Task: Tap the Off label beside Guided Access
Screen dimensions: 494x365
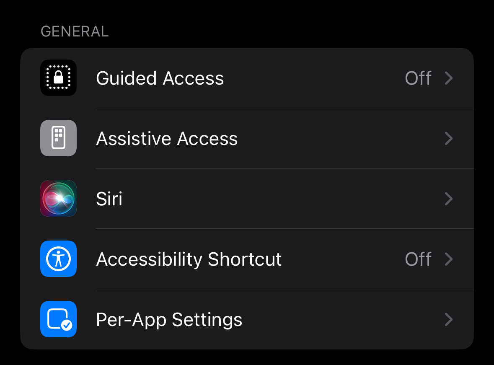Action: tap(418, 78)
